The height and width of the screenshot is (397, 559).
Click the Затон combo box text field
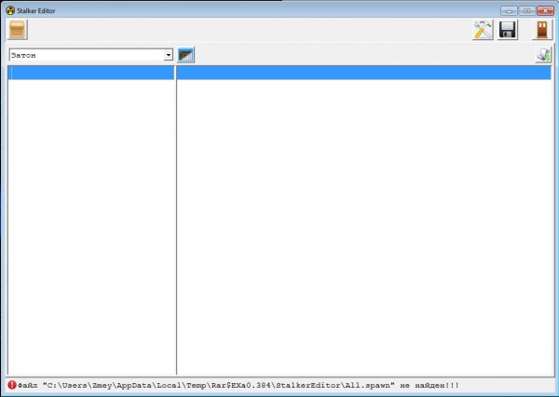click(x=84, y=55)
